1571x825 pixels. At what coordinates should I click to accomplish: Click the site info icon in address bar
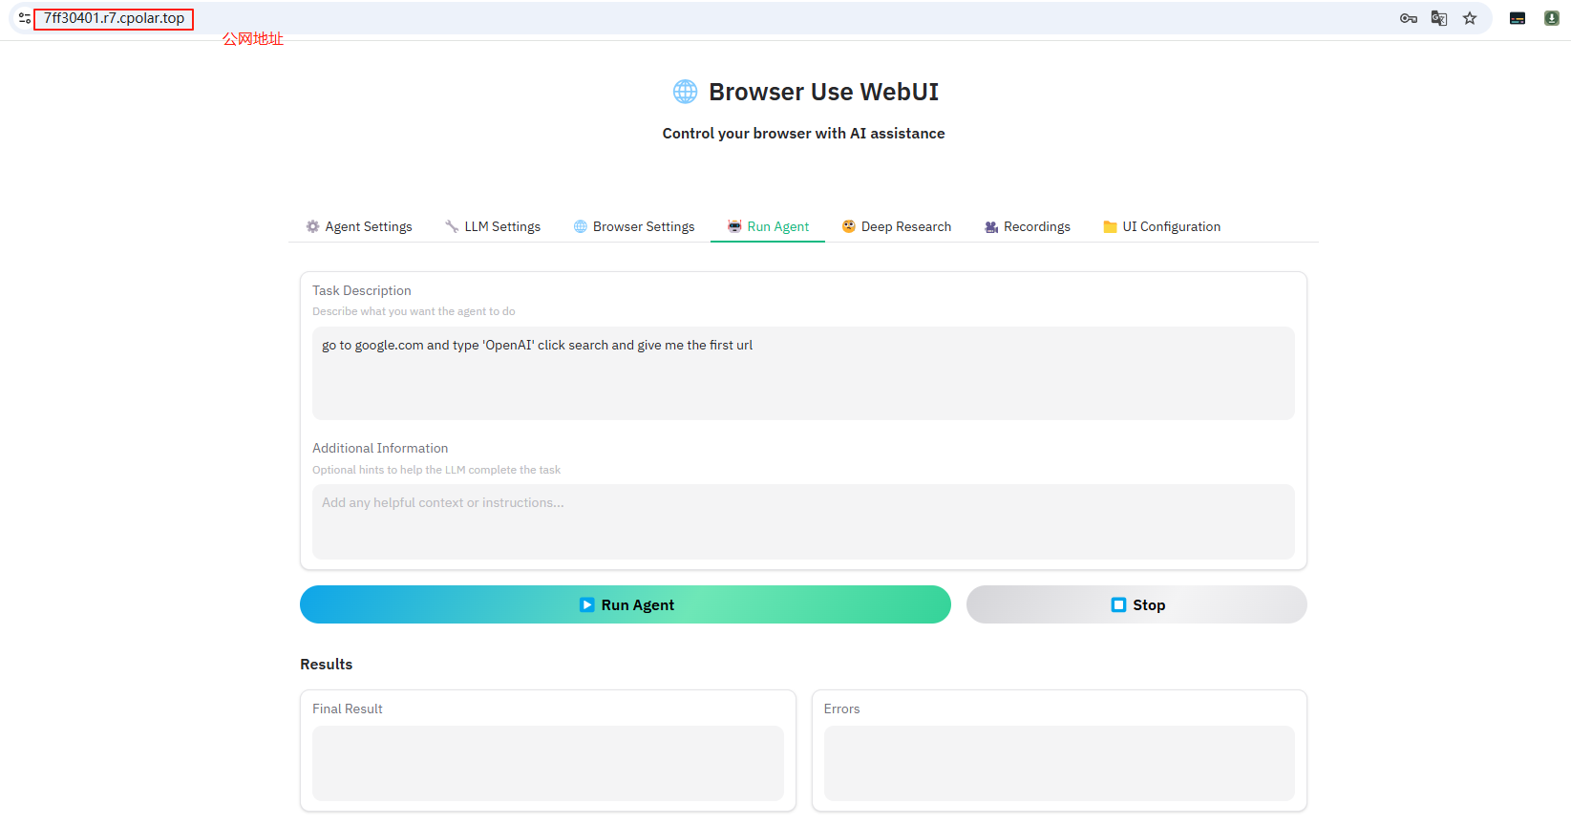[x=24, y=18]
